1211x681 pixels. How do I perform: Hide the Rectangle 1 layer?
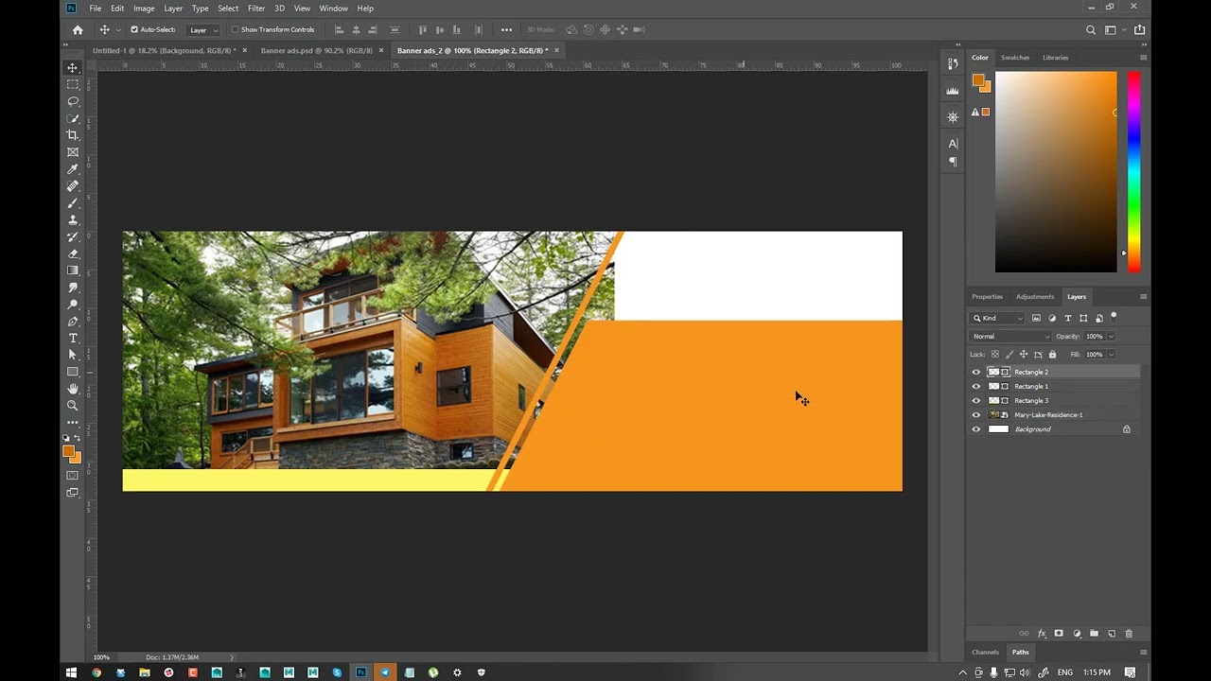tap(976, 386)
